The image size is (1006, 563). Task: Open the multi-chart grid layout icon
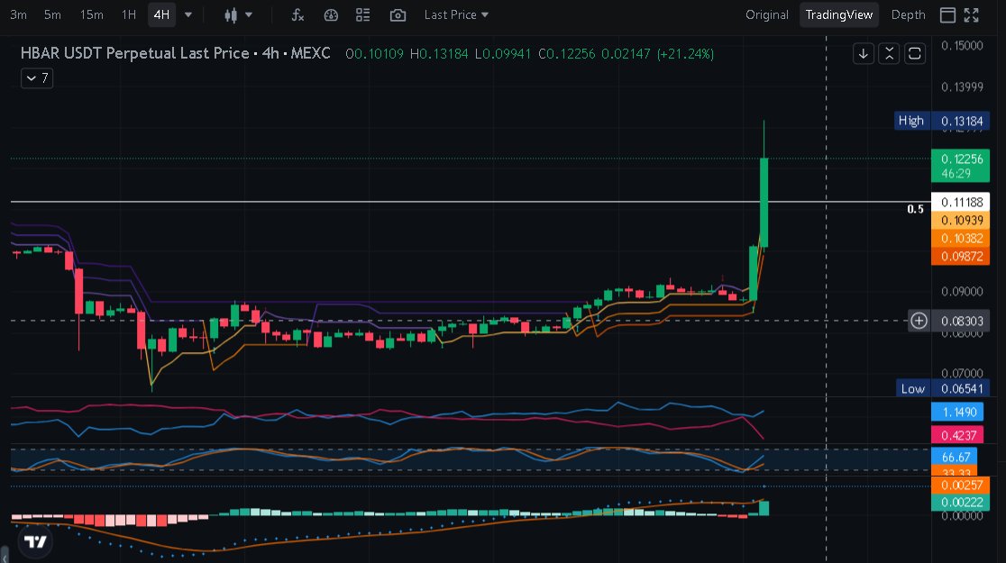point(363,14)
